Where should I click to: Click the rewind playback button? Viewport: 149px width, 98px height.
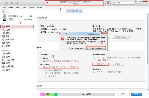click(7, 3)
